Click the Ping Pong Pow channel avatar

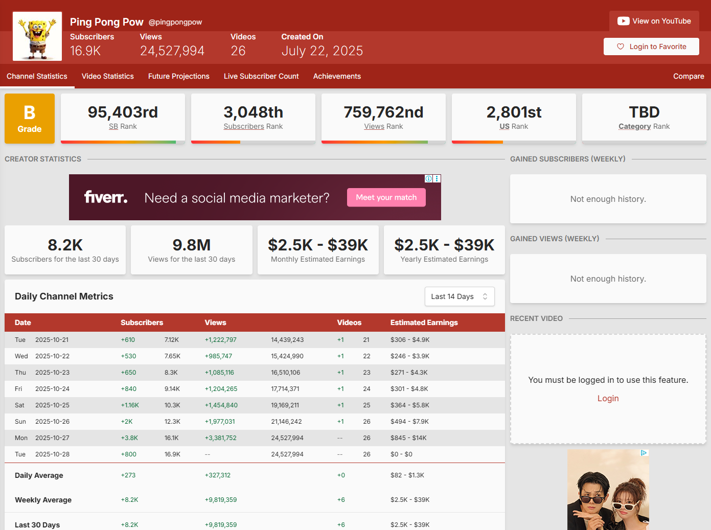(37, 36)
